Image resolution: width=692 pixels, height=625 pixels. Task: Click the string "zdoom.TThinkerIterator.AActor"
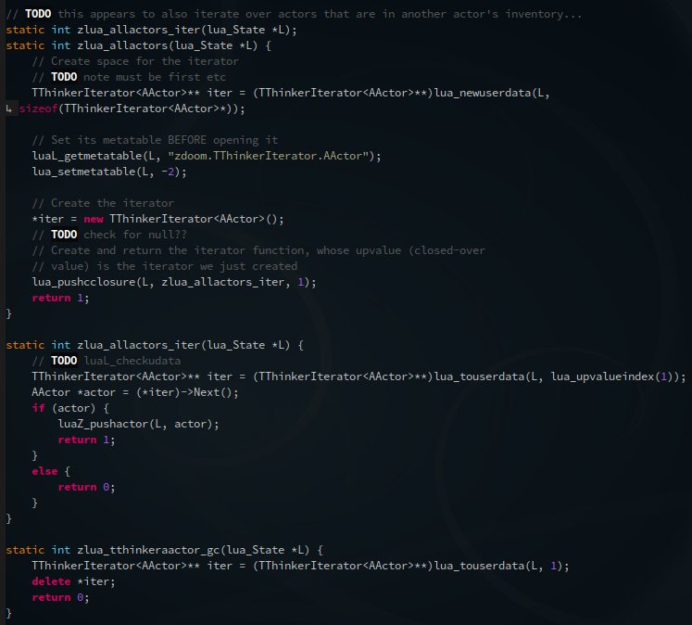point(268,156)
